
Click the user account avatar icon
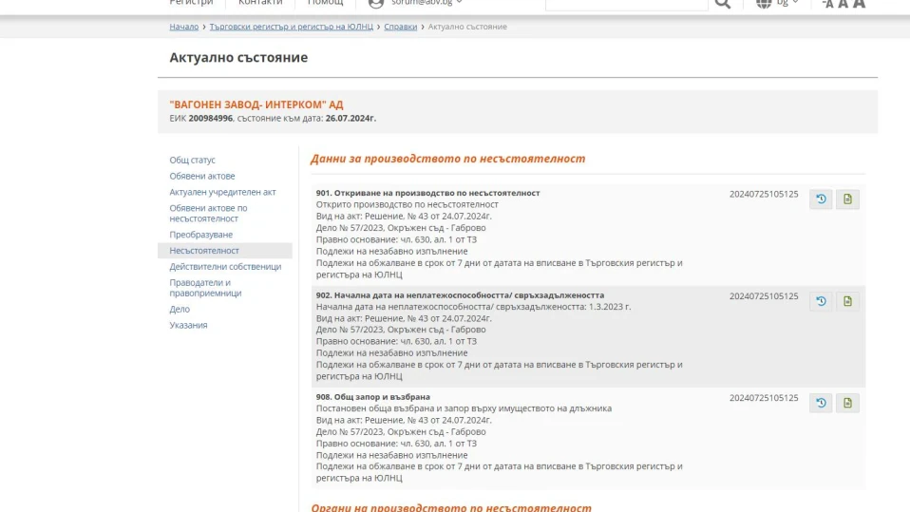coord(376,3)
